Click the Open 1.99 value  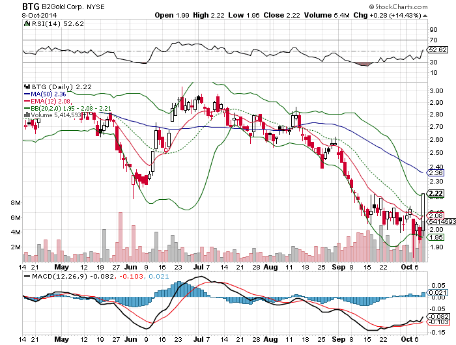(172, 15)
